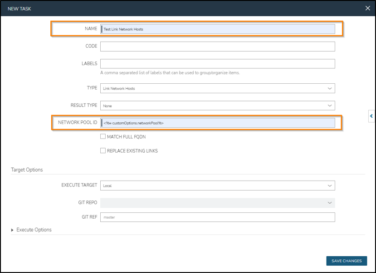Open the Git Repo dropdown
The width and height of the screenshot is (376, 273).
click(218, 203)
